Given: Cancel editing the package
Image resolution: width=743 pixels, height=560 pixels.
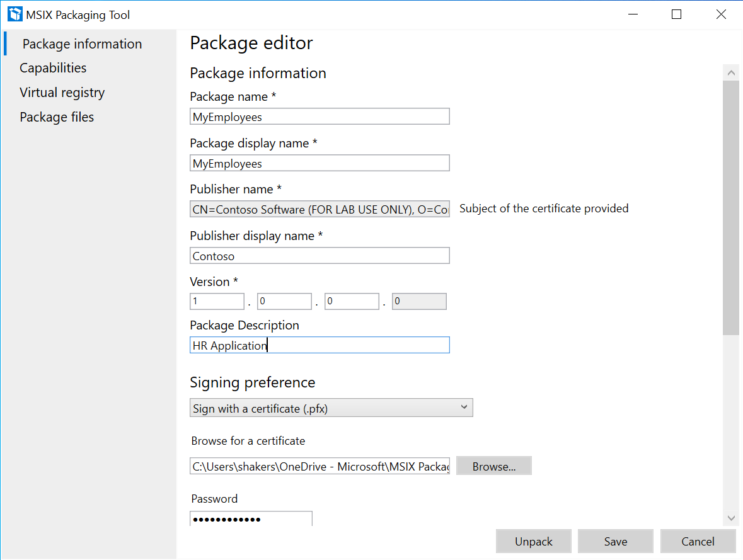Looking at the screenshot, I should click(698, 540).
